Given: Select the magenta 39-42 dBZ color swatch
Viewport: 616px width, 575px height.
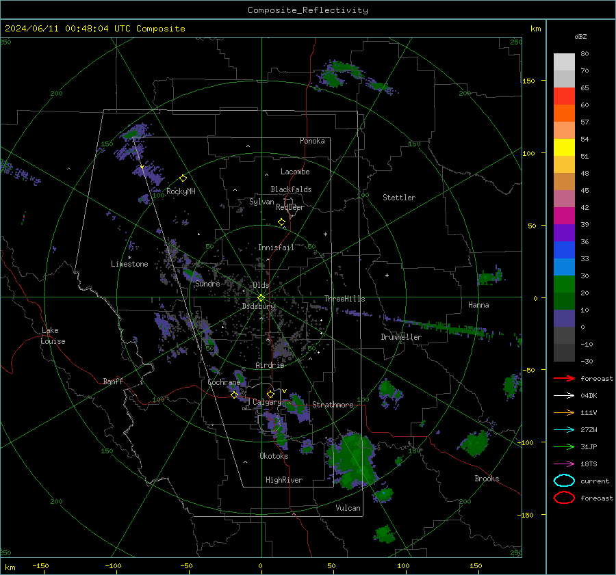Looking at the screenshot, I should [564, 216].
